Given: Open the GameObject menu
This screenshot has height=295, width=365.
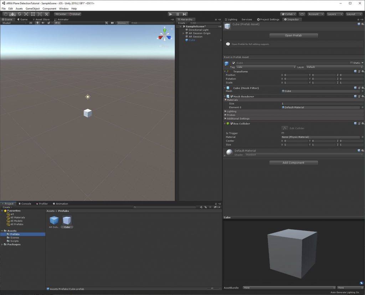Looking at the screenshot, I should [32, 9].
